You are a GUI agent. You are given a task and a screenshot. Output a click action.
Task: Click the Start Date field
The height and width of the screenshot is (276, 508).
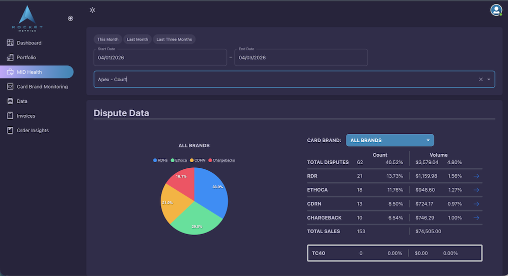point(160,57)
